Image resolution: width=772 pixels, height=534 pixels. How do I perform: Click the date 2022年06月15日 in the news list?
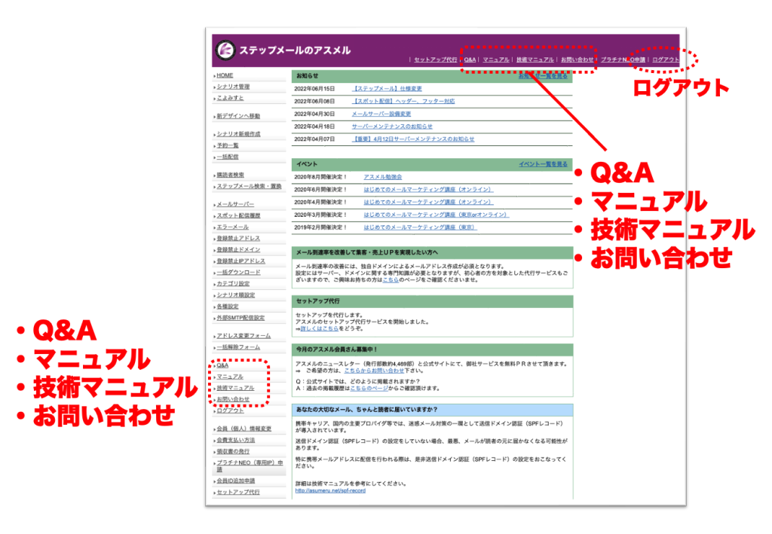click(314, 89)
